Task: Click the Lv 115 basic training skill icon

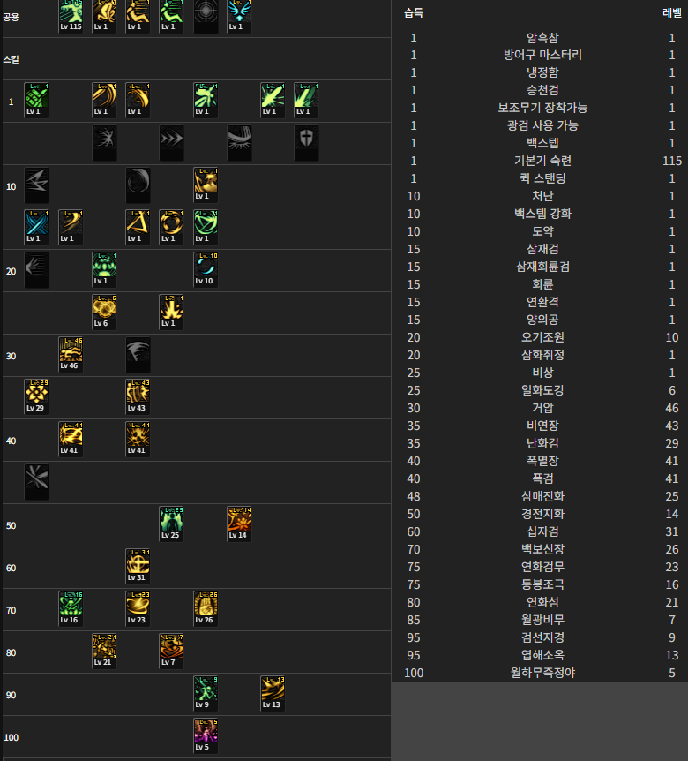Action: click(71, 16)
